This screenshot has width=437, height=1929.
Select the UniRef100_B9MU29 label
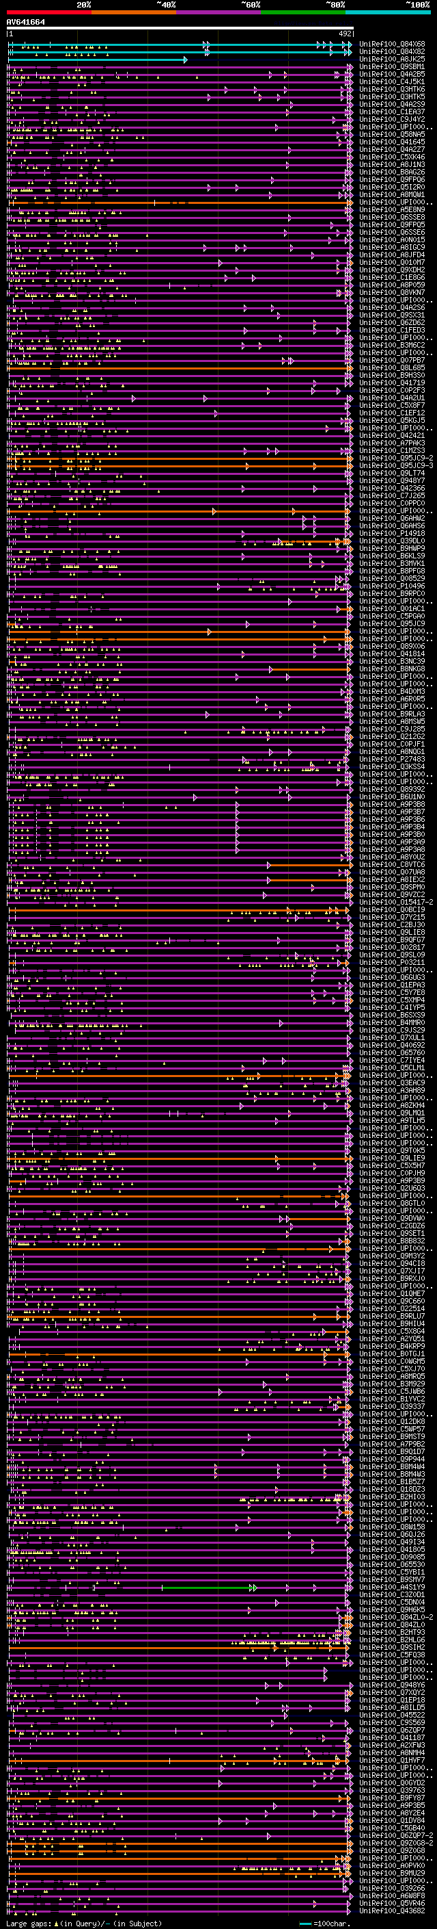coord(392,1873)
